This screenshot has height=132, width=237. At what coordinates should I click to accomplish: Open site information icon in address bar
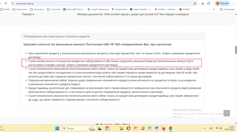[x=13, y=3]
